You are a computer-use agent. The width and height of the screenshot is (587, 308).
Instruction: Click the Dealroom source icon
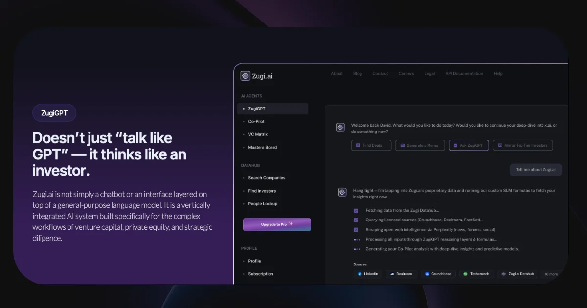click(x=392, y=274)
